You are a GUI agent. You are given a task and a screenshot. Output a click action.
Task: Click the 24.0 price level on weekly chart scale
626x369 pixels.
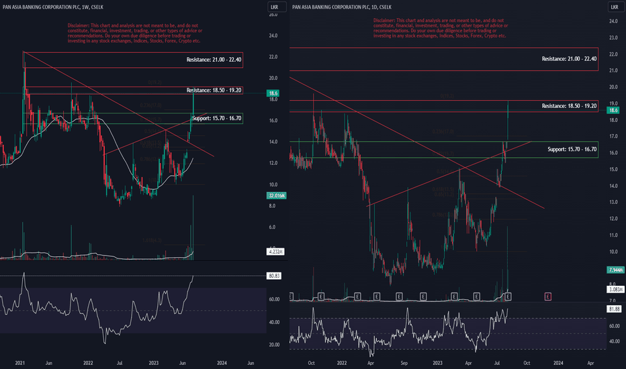pyautogui.click(x=273, y=36)
